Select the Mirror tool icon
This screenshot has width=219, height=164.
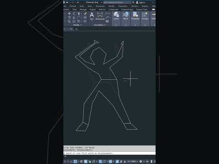point(74,17)
